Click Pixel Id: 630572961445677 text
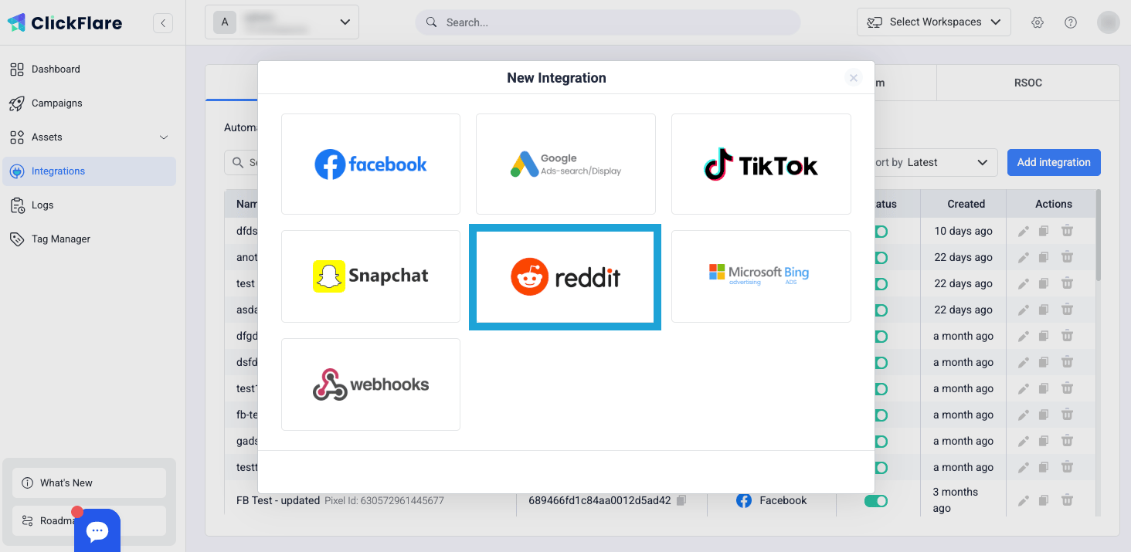 384,501
